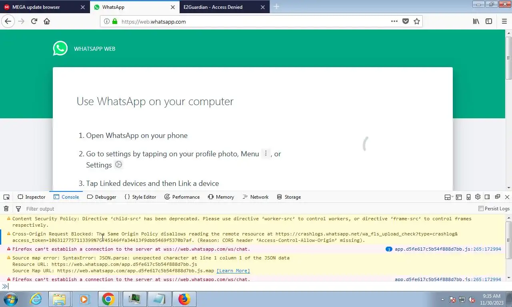Click the WhatsApp logo icon
The width and height of the screenshot is (512, 307).
[x=60, y=48]
